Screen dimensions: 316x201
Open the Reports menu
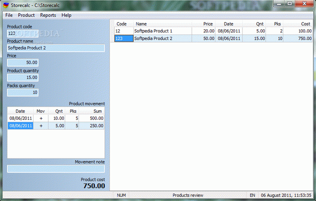(x=48, y=15)
